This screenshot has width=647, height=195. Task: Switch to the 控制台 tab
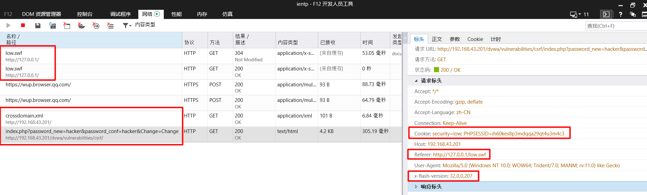click(x=85, y=14)
